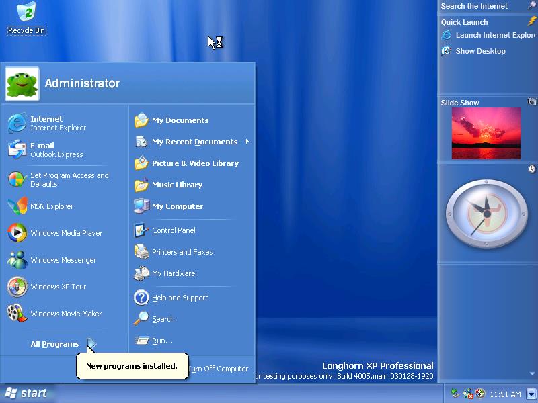The width and height of the screenshot is (538, 403).
Task: Click the Picture & Video Library folder icon
Action: [x=141, y=163]
